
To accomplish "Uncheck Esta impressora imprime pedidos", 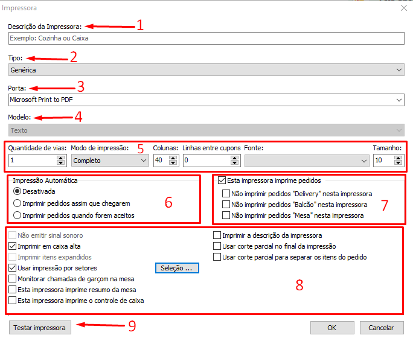I will [222, 180].
